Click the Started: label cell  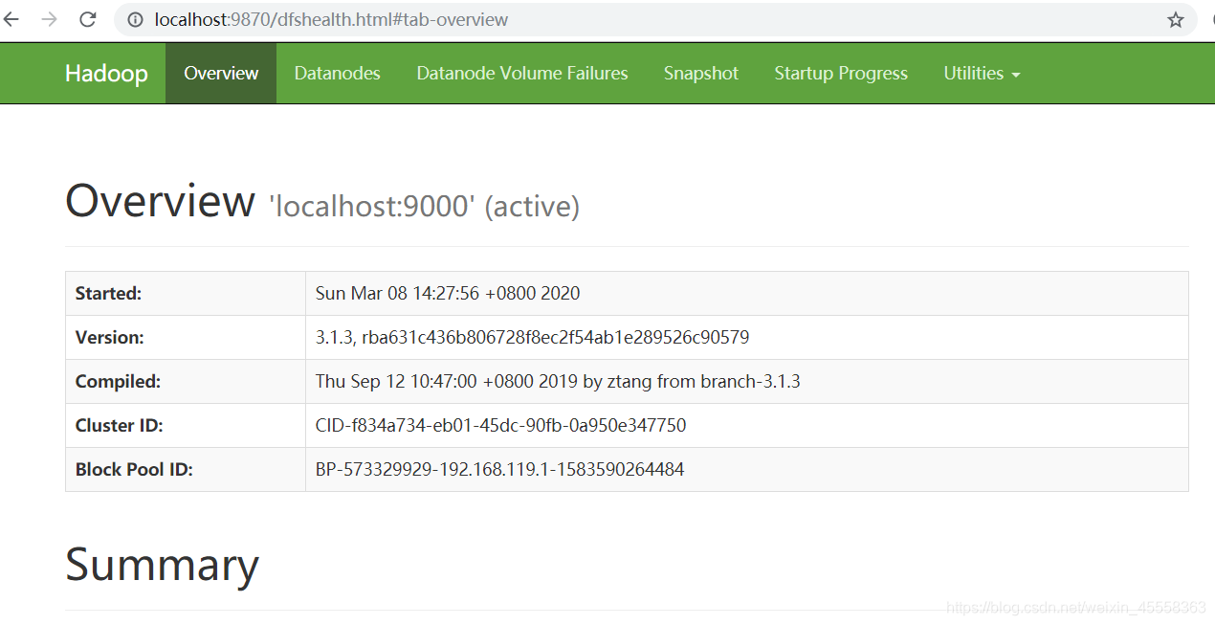click(186, 294)
